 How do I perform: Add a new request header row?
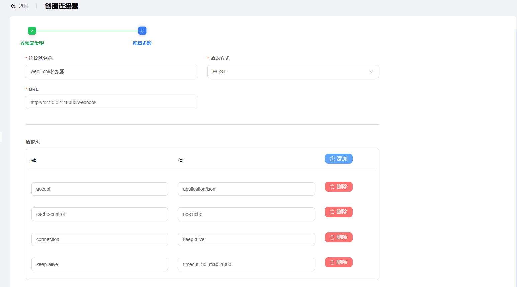(339, 159)
